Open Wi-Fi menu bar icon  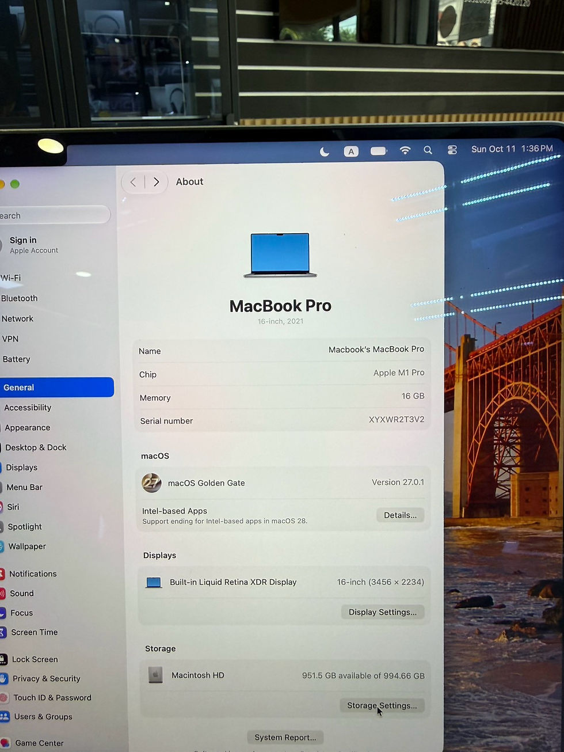pyautogui.click(x=405, y=150)
